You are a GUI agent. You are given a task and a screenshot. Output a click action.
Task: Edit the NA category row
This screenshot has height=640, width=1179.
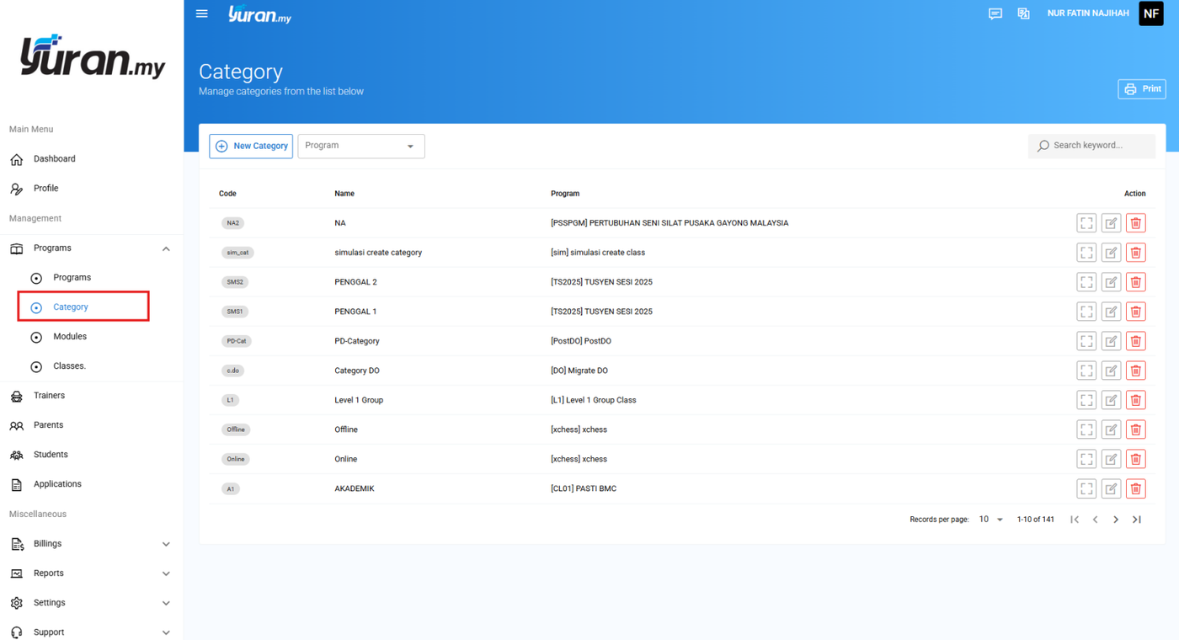[1111, 223]
